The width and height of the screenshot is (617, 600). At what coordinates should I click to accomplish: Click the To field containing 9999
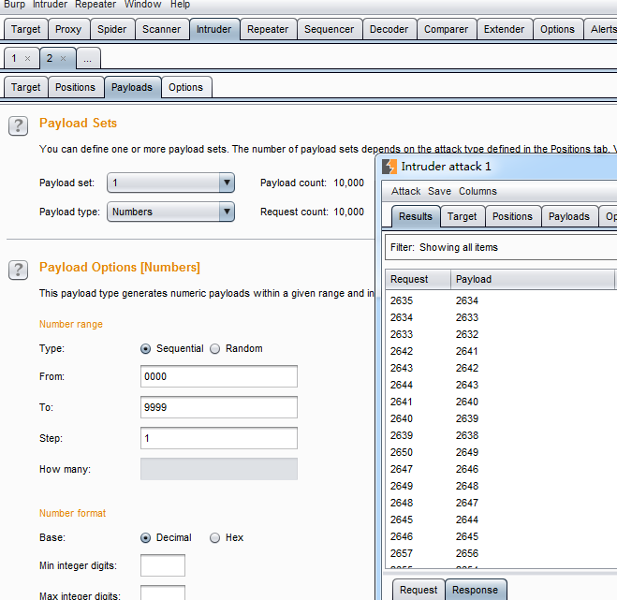(x=219, y=407)
